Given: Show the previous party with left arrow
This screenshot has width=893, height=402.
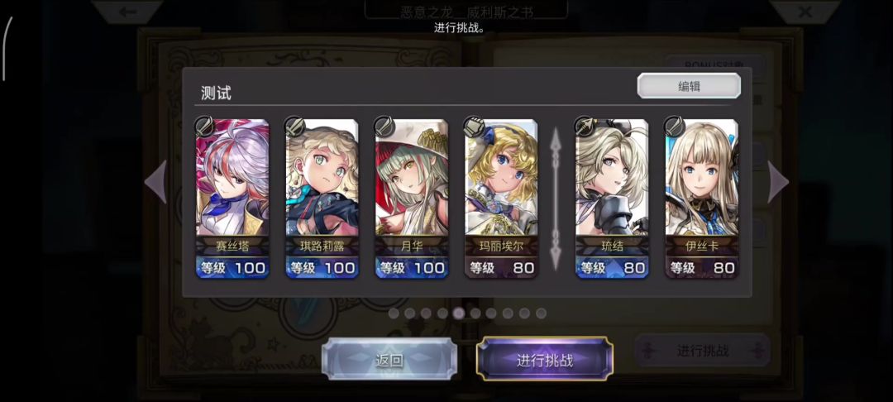Looking at the screenshot, I should pyautogui.click(x=155, y=182).
